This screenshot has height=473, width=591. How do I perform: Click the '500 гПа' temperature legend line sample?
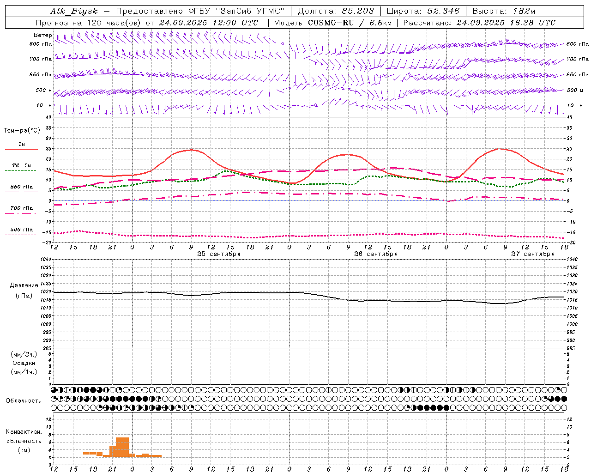pyautogui.click(x=21, y=235)
